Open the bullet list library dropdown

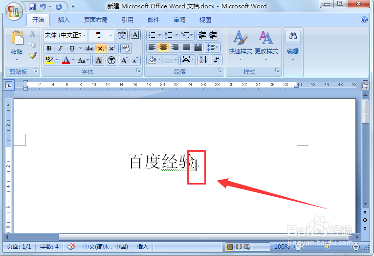(159, 35)
